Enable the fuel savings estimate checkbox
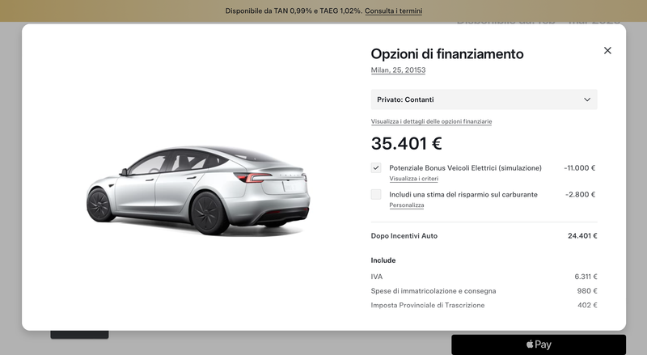This screenshot has height=355, width=647. (x=376, y=194)
